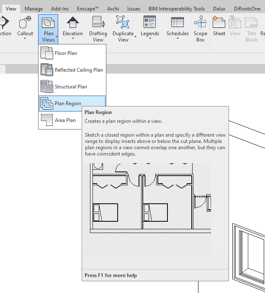Click the blue Plan Region icon

46,104
